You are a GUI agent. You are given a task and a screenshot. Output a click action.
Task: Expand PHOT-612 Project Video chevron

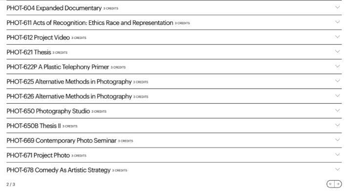coord(337,37)
